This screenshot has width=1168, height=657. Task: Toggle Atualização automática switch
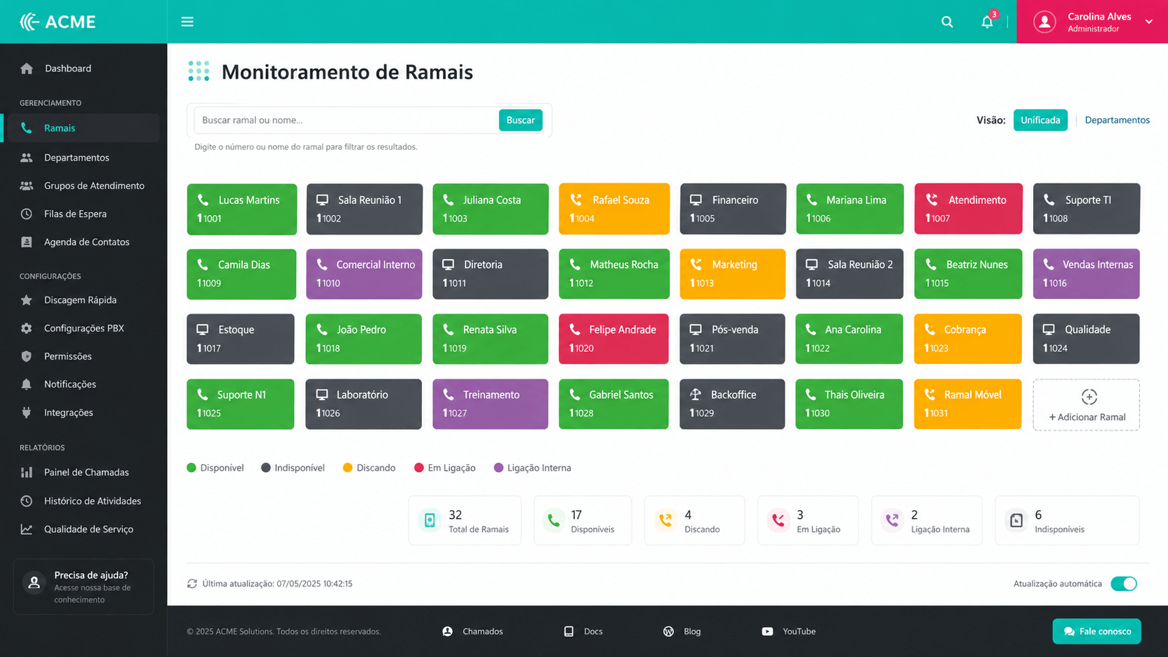[x=1124, y=584]
